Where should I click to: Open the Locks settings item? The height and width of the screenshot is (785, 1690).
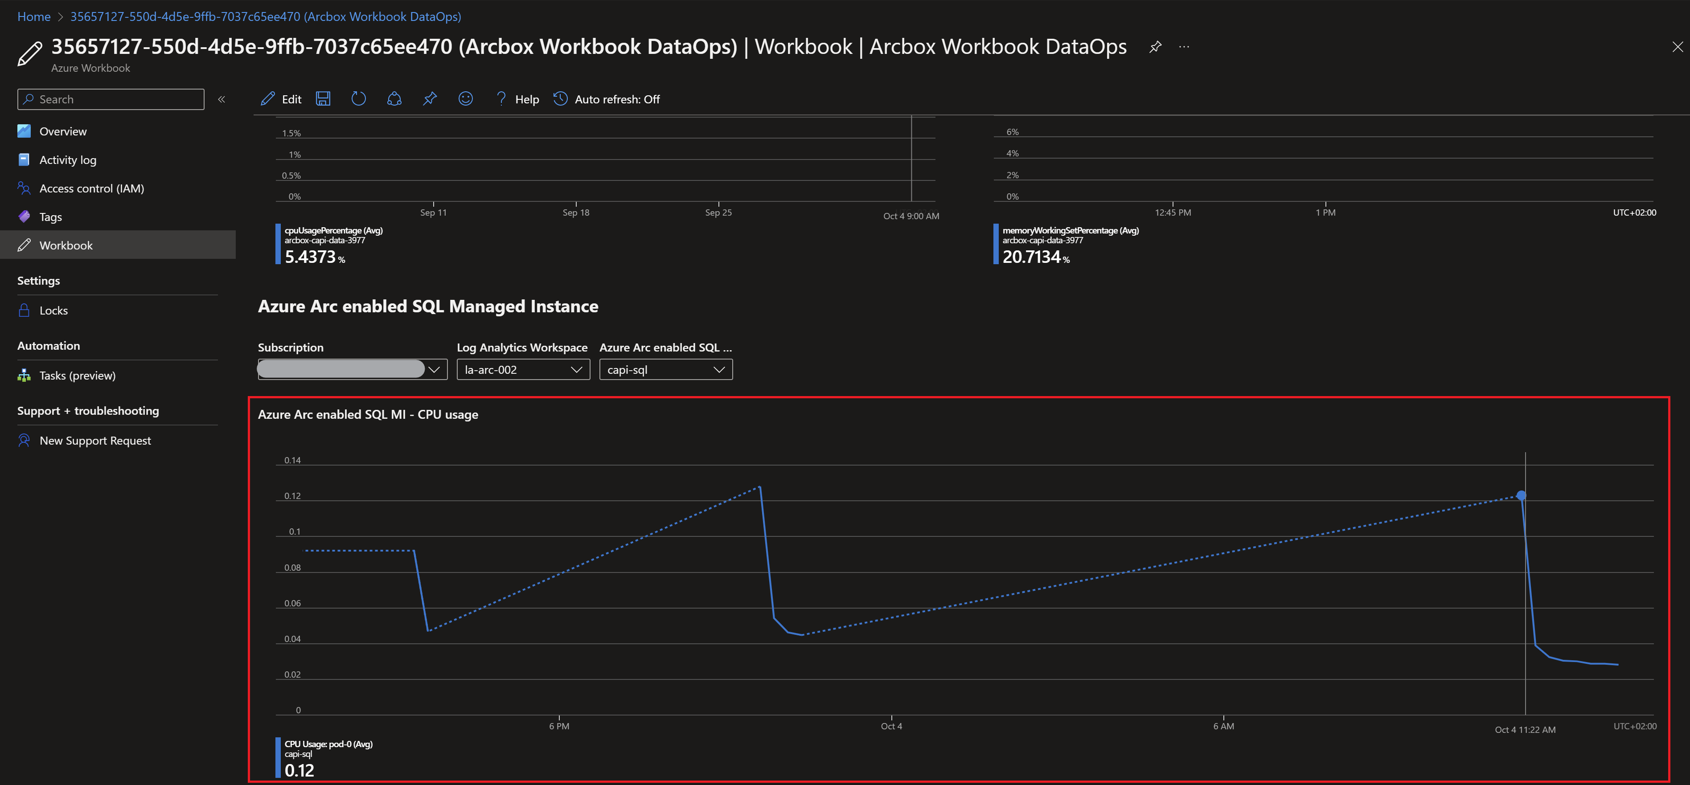[53, 311]
